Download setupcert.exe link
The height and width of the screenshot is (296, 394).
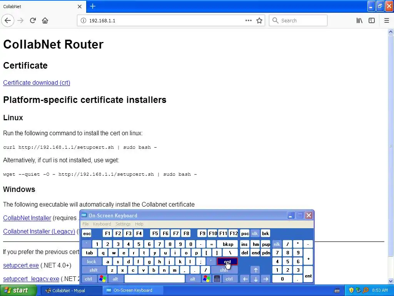[21, 265]
